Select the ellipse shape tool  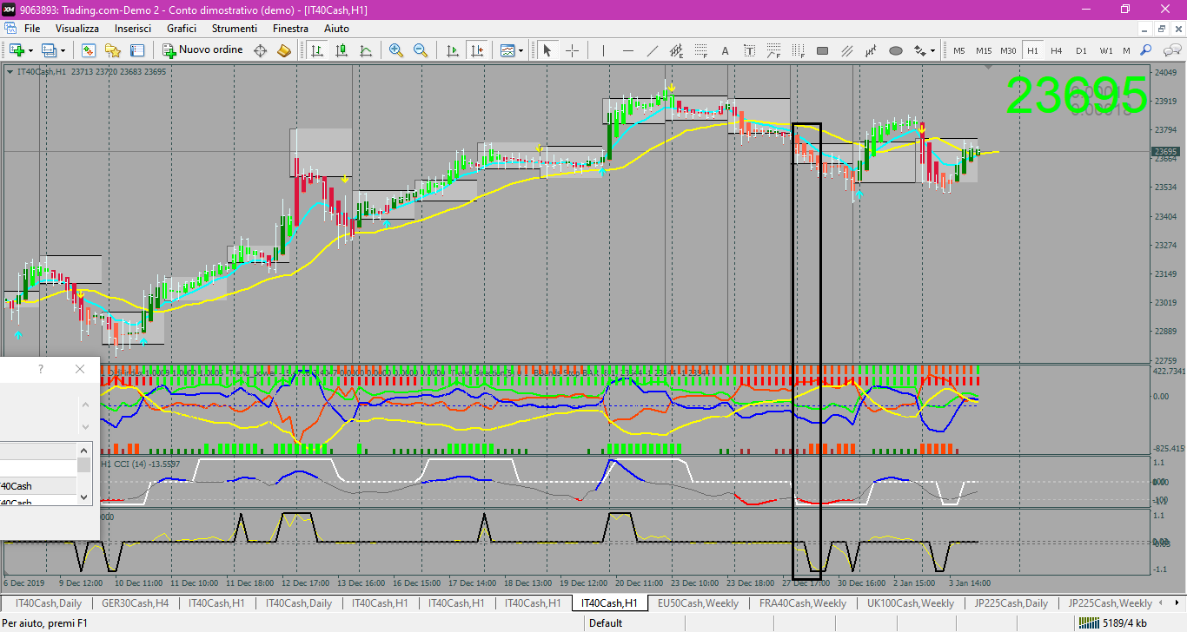click(896, 50)
